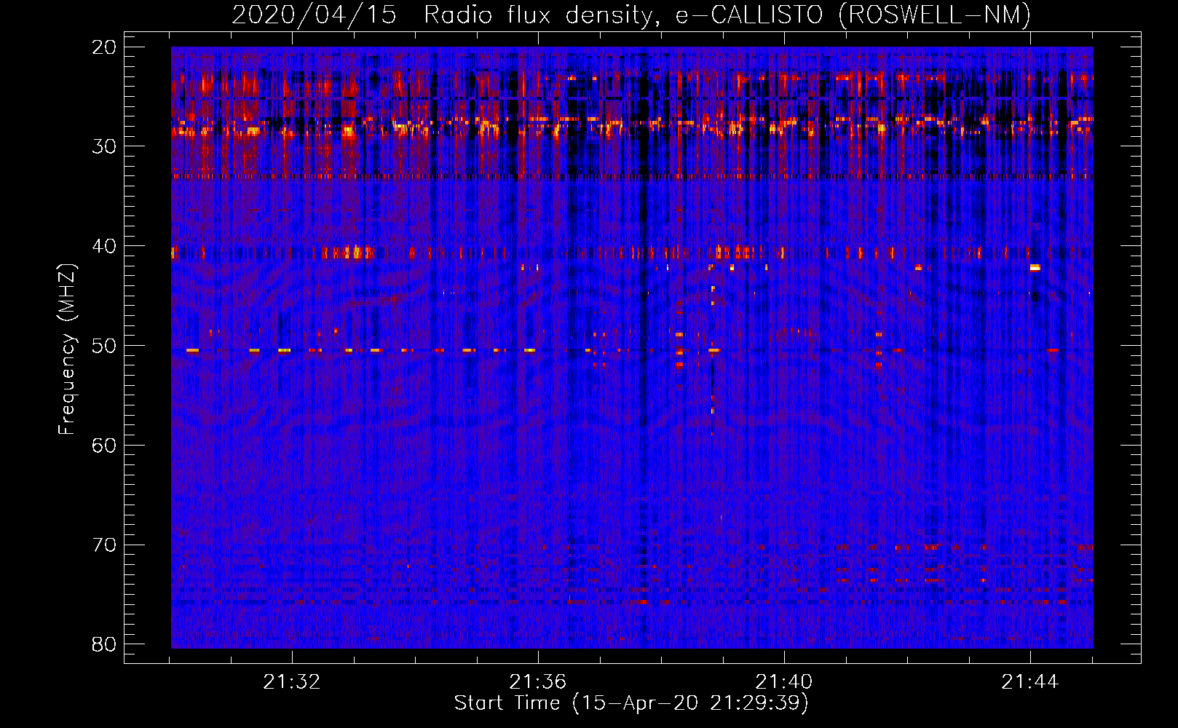Screen dimensions: 1178x728
Task: Select the 'Frequency (MHZ)' axis label
Action: point(67,349)
